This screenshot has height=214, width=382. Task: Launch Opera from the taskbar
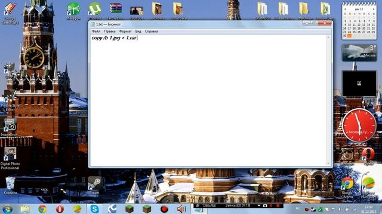(x=60, y=209)
